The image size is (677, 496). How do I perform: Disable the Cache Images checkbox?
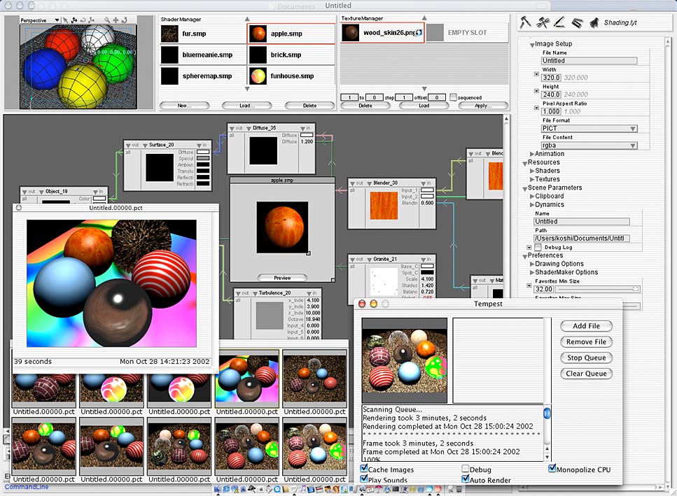click(365, 469)
